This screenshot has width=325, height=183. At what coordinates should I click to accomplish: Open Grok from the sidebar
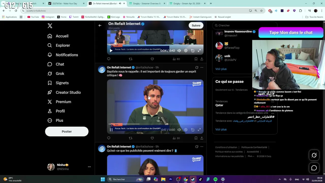click(x=56, y=74)
